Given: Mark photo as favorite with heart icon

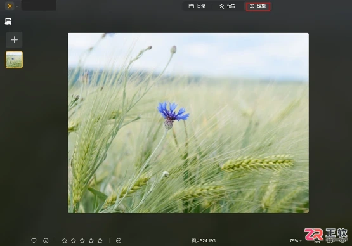Looking at the screenshot, I should point(34,241).
